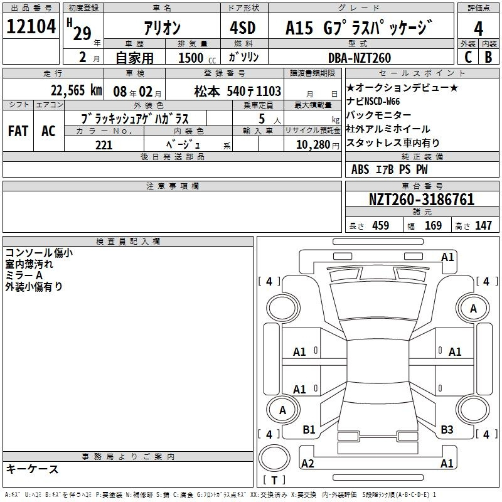
Task: Click the B1 dent mark on car diagram
Action: (309, 430)
